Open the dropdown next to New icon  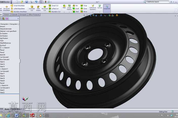click(19, 2)
